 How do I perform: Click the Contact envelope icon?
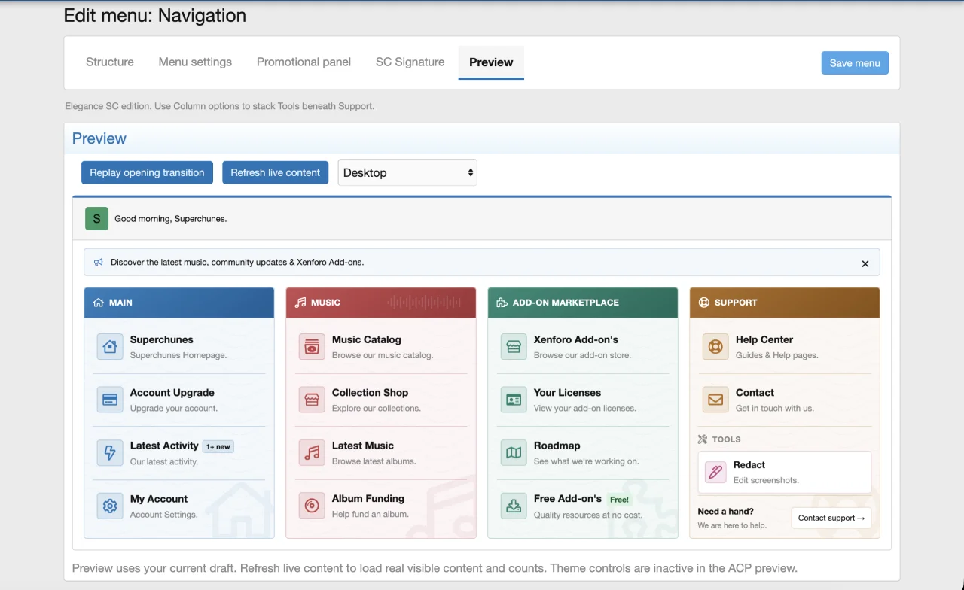point(715,400)
